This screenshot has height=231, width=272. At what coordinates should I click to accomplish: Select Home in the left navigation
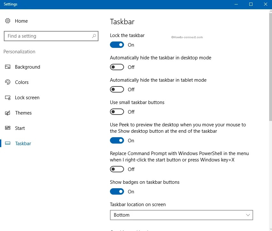[x=21, y=21]
